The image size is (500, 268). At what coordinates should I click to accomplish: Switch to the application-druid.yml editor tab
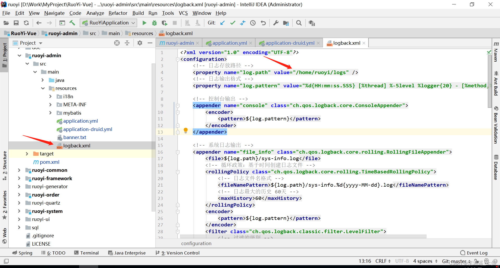[x=290, y=43]
